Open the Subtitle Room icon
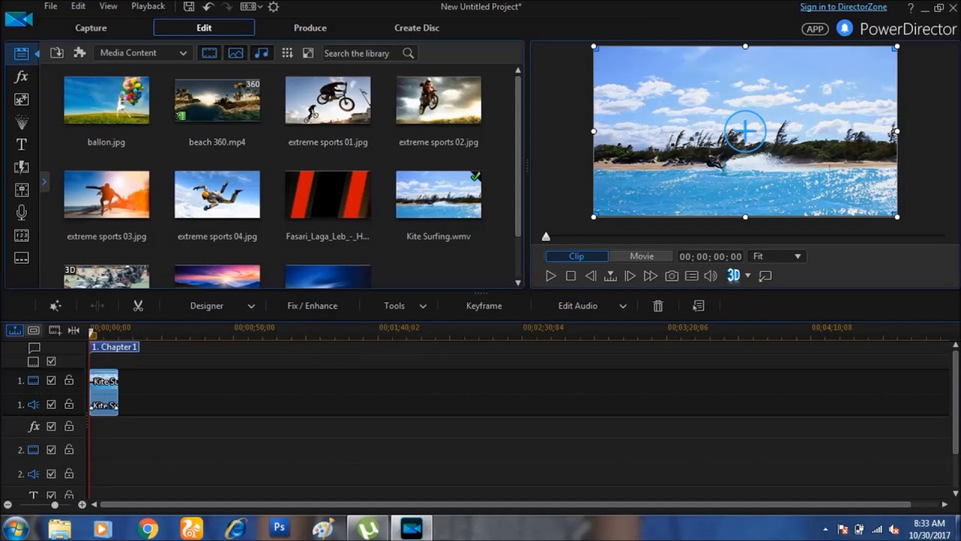This screenshot has width=961, height=541. tap(21, 258)
